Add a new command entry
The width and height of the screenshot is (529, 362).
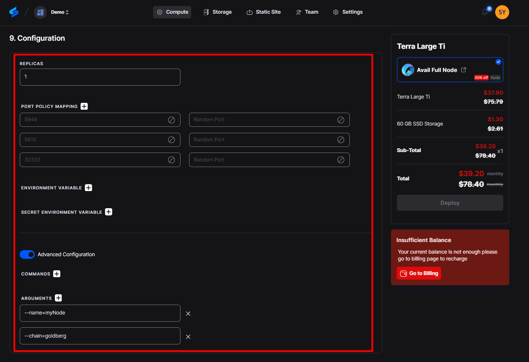tap(57, 274)
